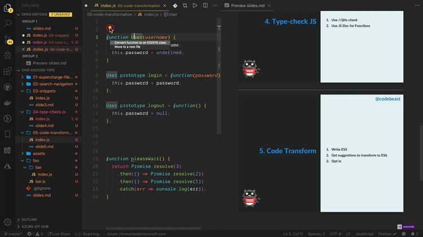Click the User symbol breadcrumb

[x=170, y=15]
